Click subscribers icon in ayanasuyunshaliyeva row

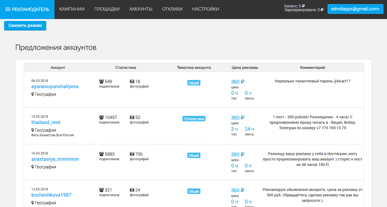(x=102, y=81)
